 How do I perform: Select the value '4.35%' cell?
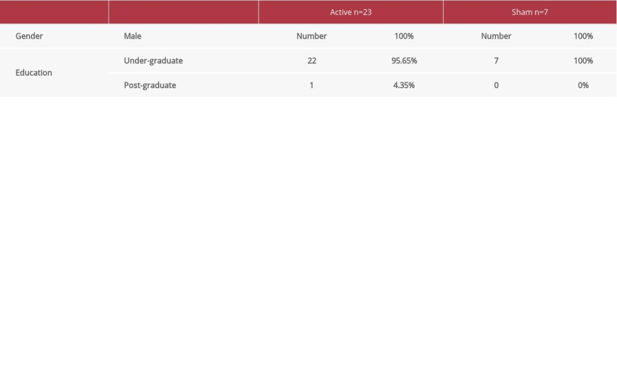coord(404,85)
